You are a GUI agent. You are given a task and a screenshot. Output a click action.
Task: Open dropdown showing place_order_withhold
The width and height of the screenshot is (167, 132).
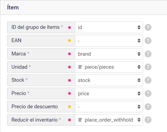tap(109, 120)
